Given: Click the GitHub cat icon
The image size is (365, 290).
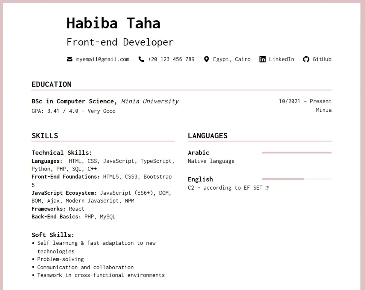Looking at the screenshot, I should (x=306, y=59).
